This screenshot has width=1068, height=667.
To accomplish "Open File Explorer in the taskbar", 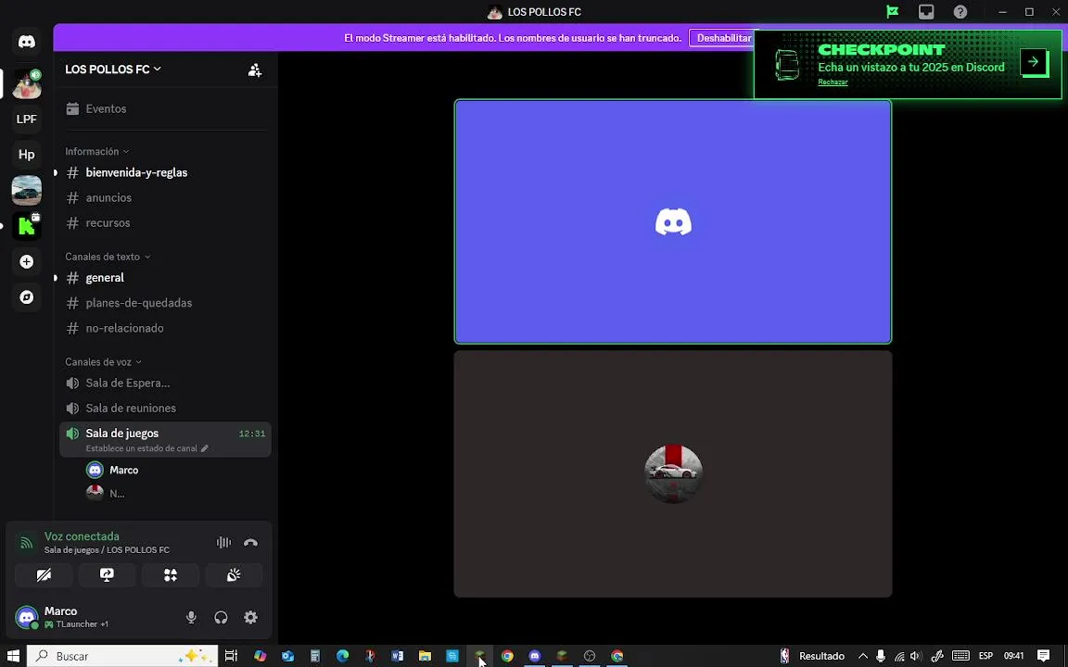I will 425,656.
